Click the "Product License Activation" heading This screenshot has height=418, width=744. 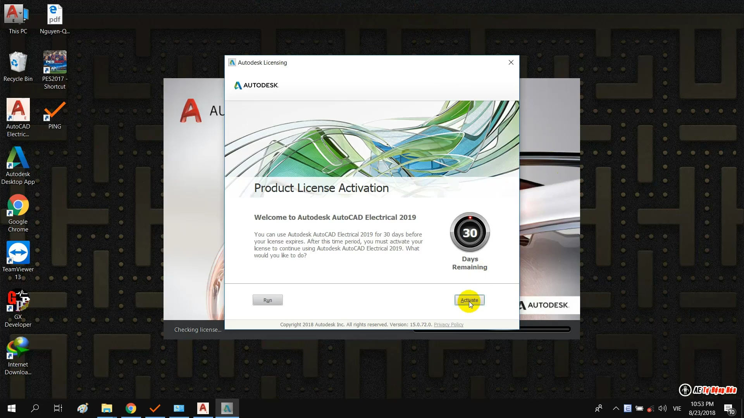(x=322, y=188)
